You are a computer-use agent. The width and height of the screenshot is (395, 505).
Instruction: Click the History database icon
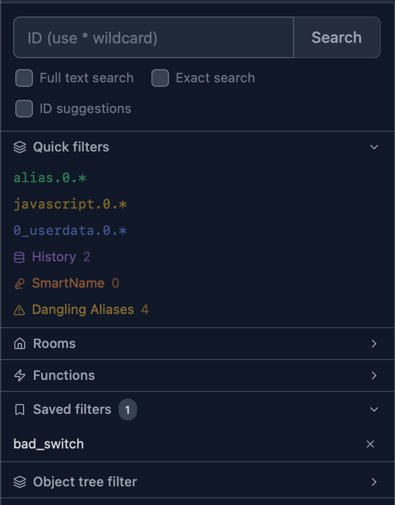click(x=19, y=257)
